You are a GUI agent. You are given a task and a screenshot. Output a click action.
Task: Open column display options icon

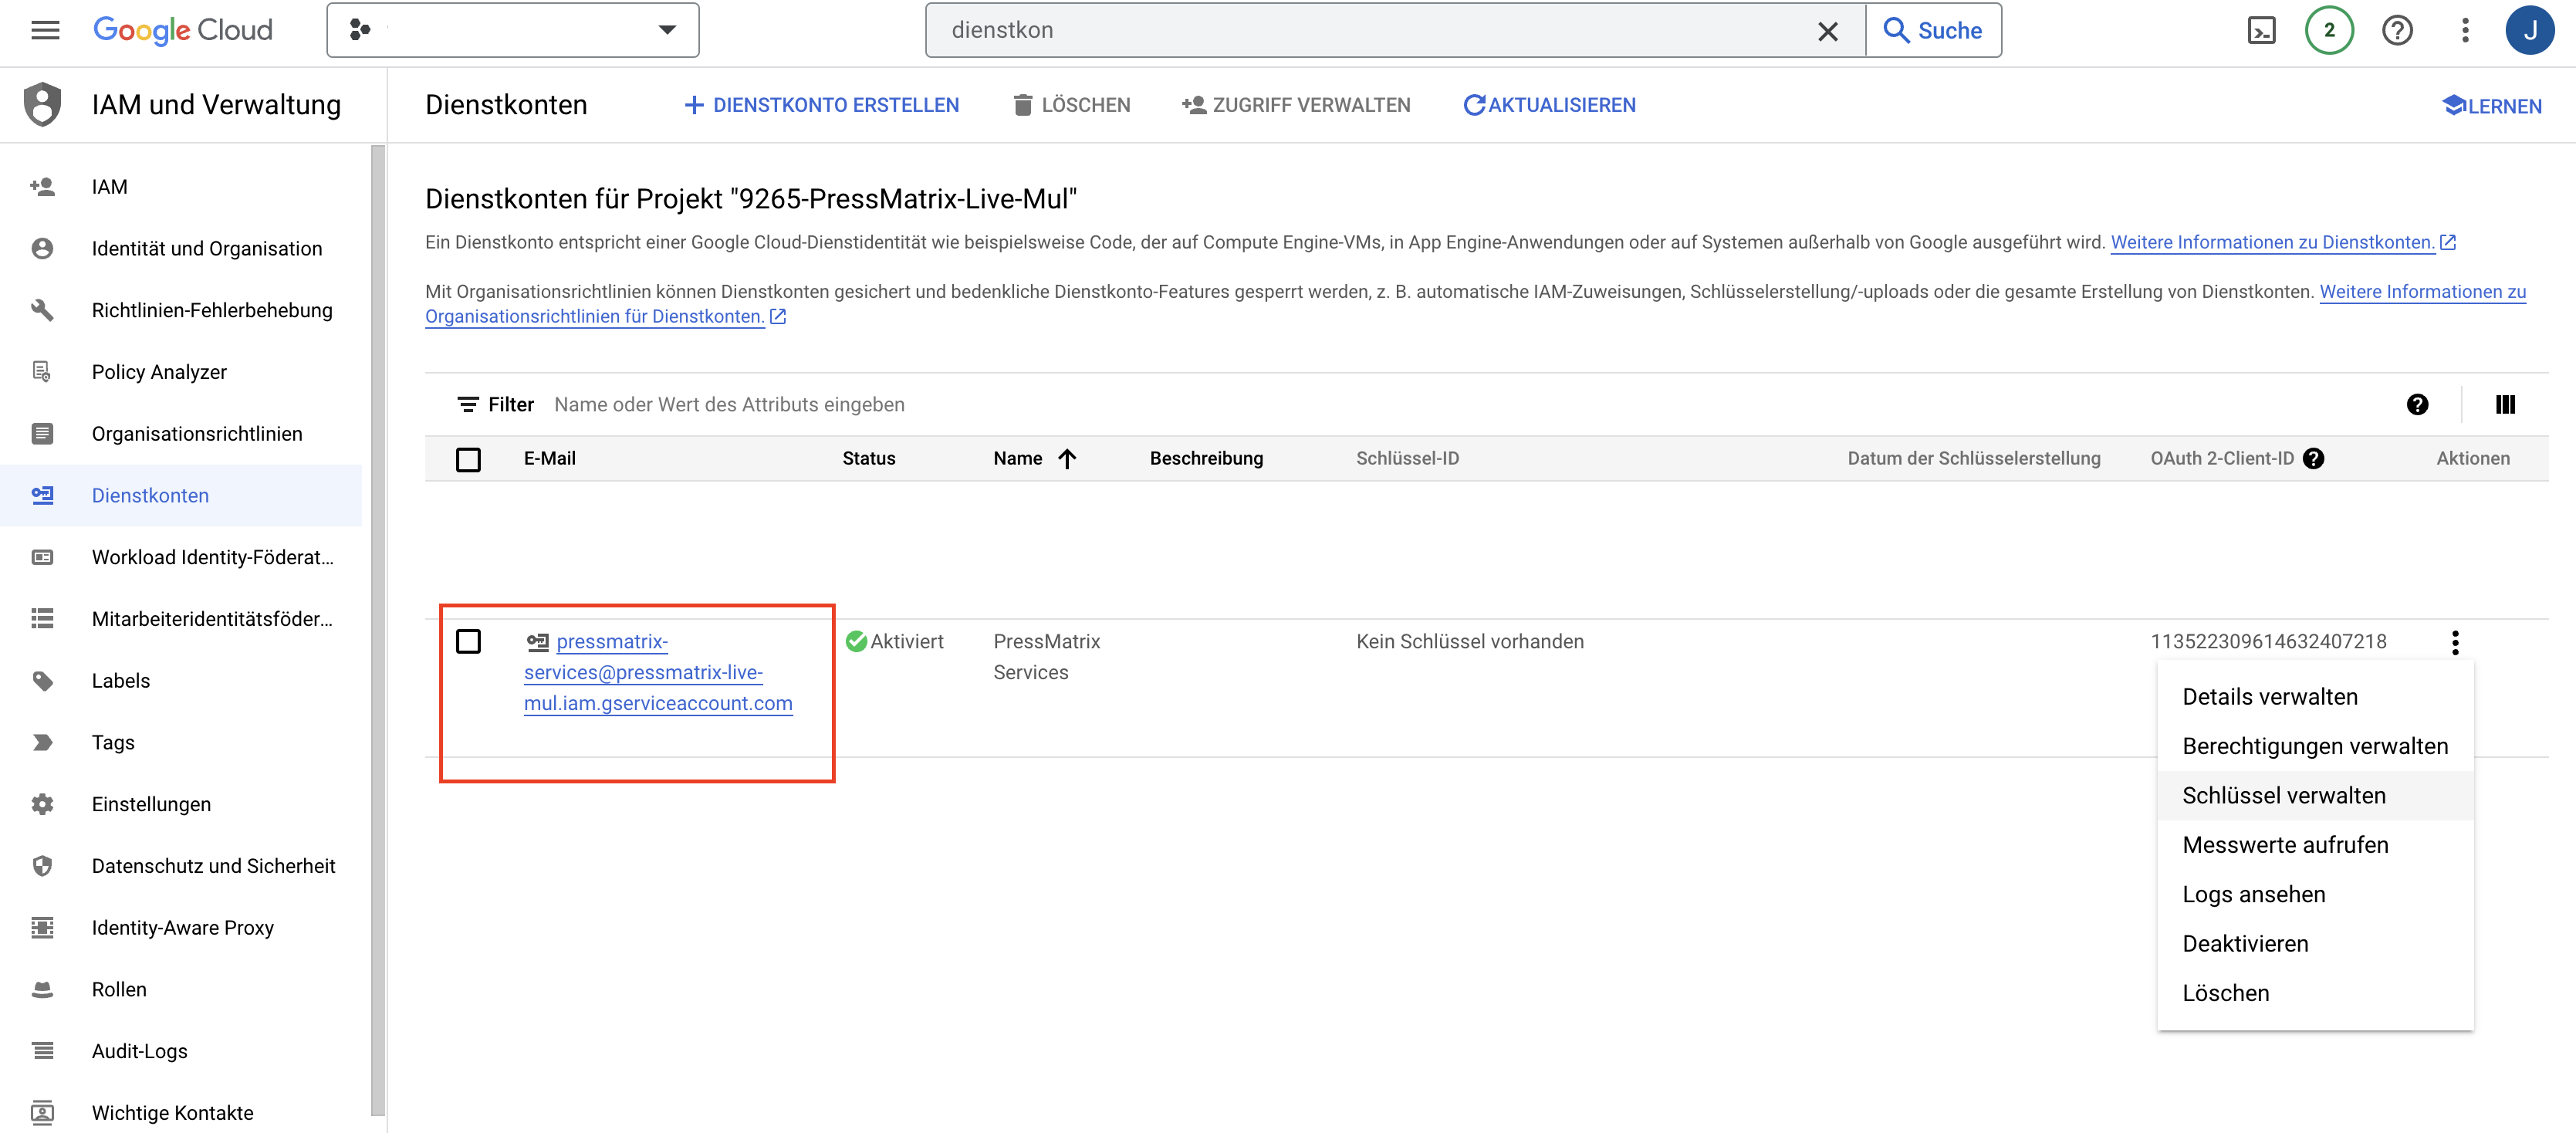tap(2505, 405)
